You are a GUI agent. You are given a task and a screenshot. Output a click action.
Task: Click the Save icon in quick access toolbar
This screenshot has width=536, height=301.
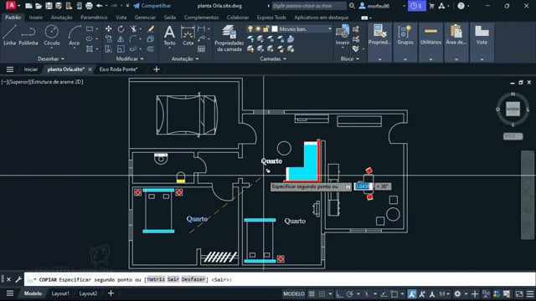pyautogui.click(x=49, y=6)
